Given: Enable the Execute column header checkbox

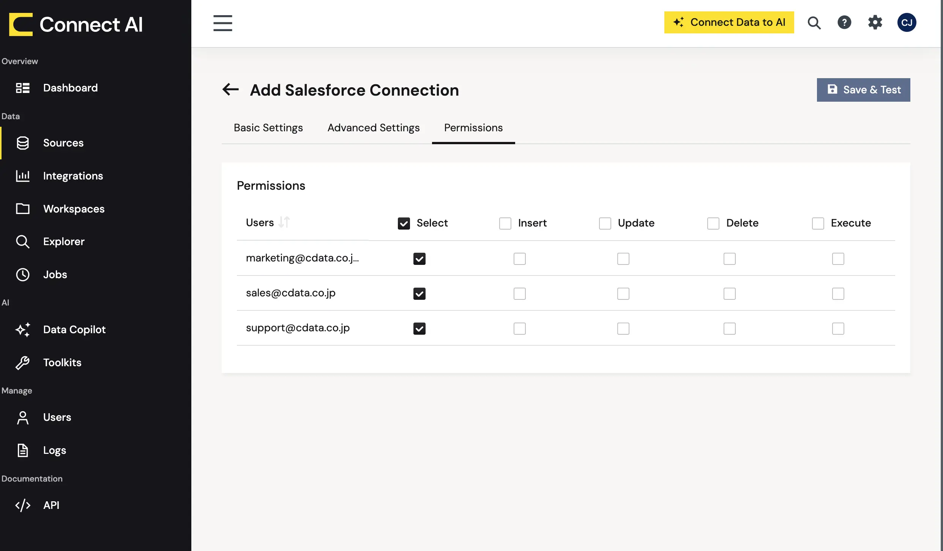Looking at the screenshot, I should point(818,223).
